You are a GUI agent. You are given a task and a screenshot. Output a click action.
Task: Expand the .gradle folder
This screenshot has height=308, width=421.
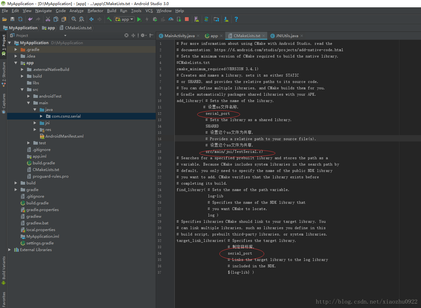click(16, 49)
